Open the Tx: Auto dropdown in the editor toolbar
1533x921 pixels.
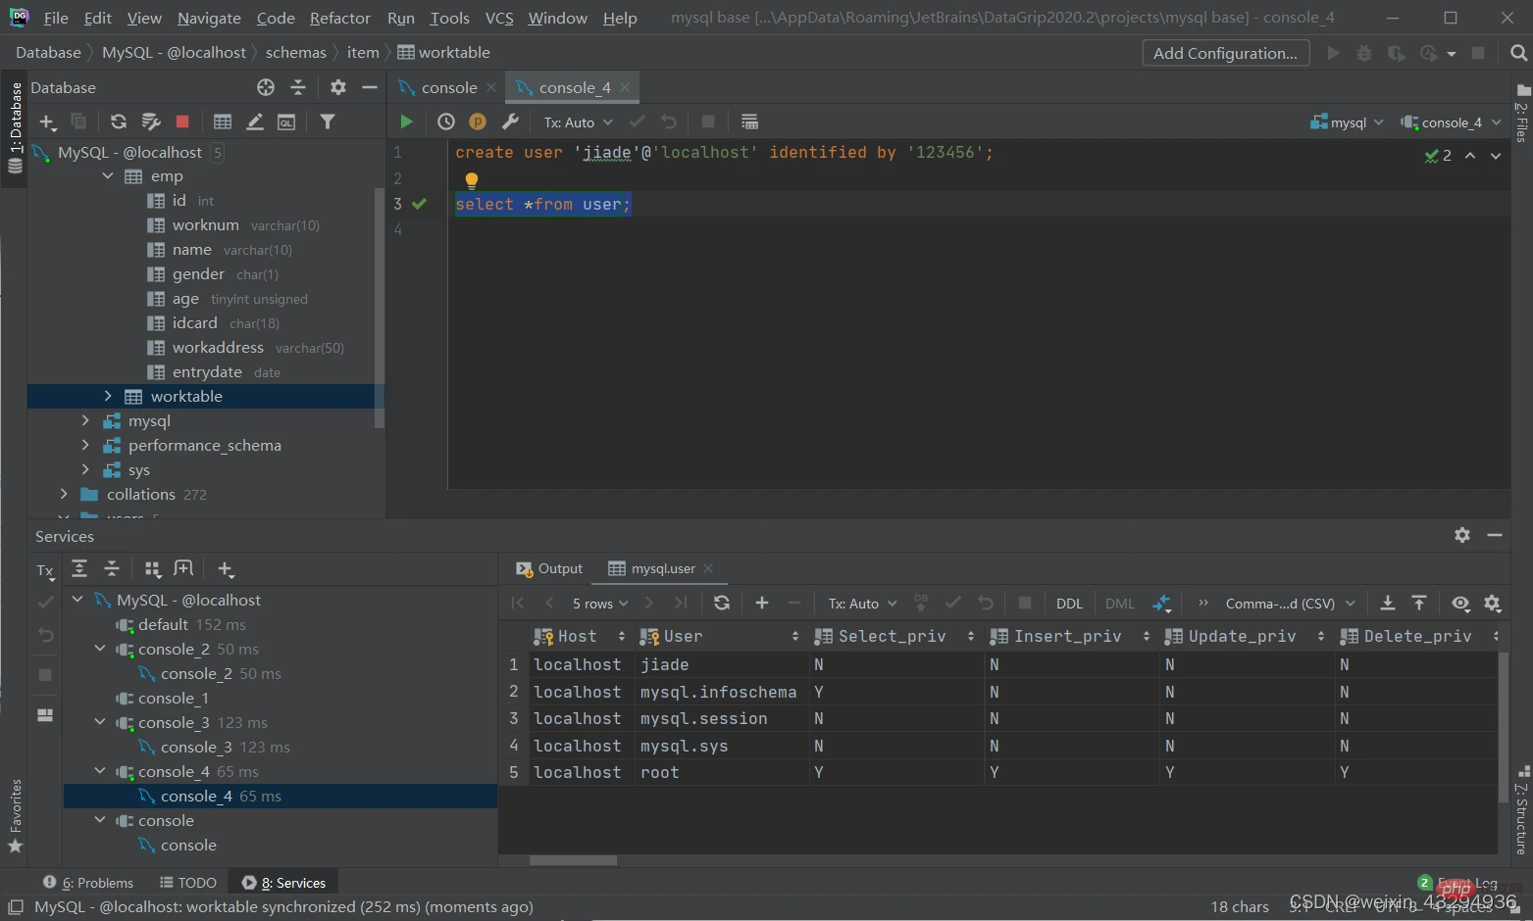pyautogui.click(x=579, y=122)
